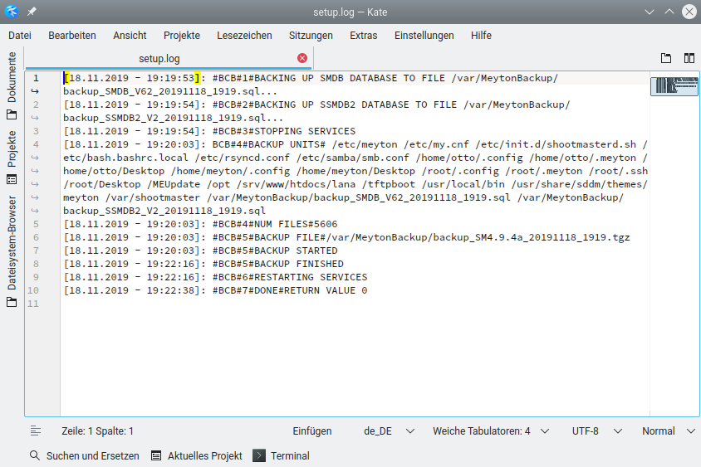701x467 pixels.
Task: Click line number 10 in the gutter
Action: point(33,290)
